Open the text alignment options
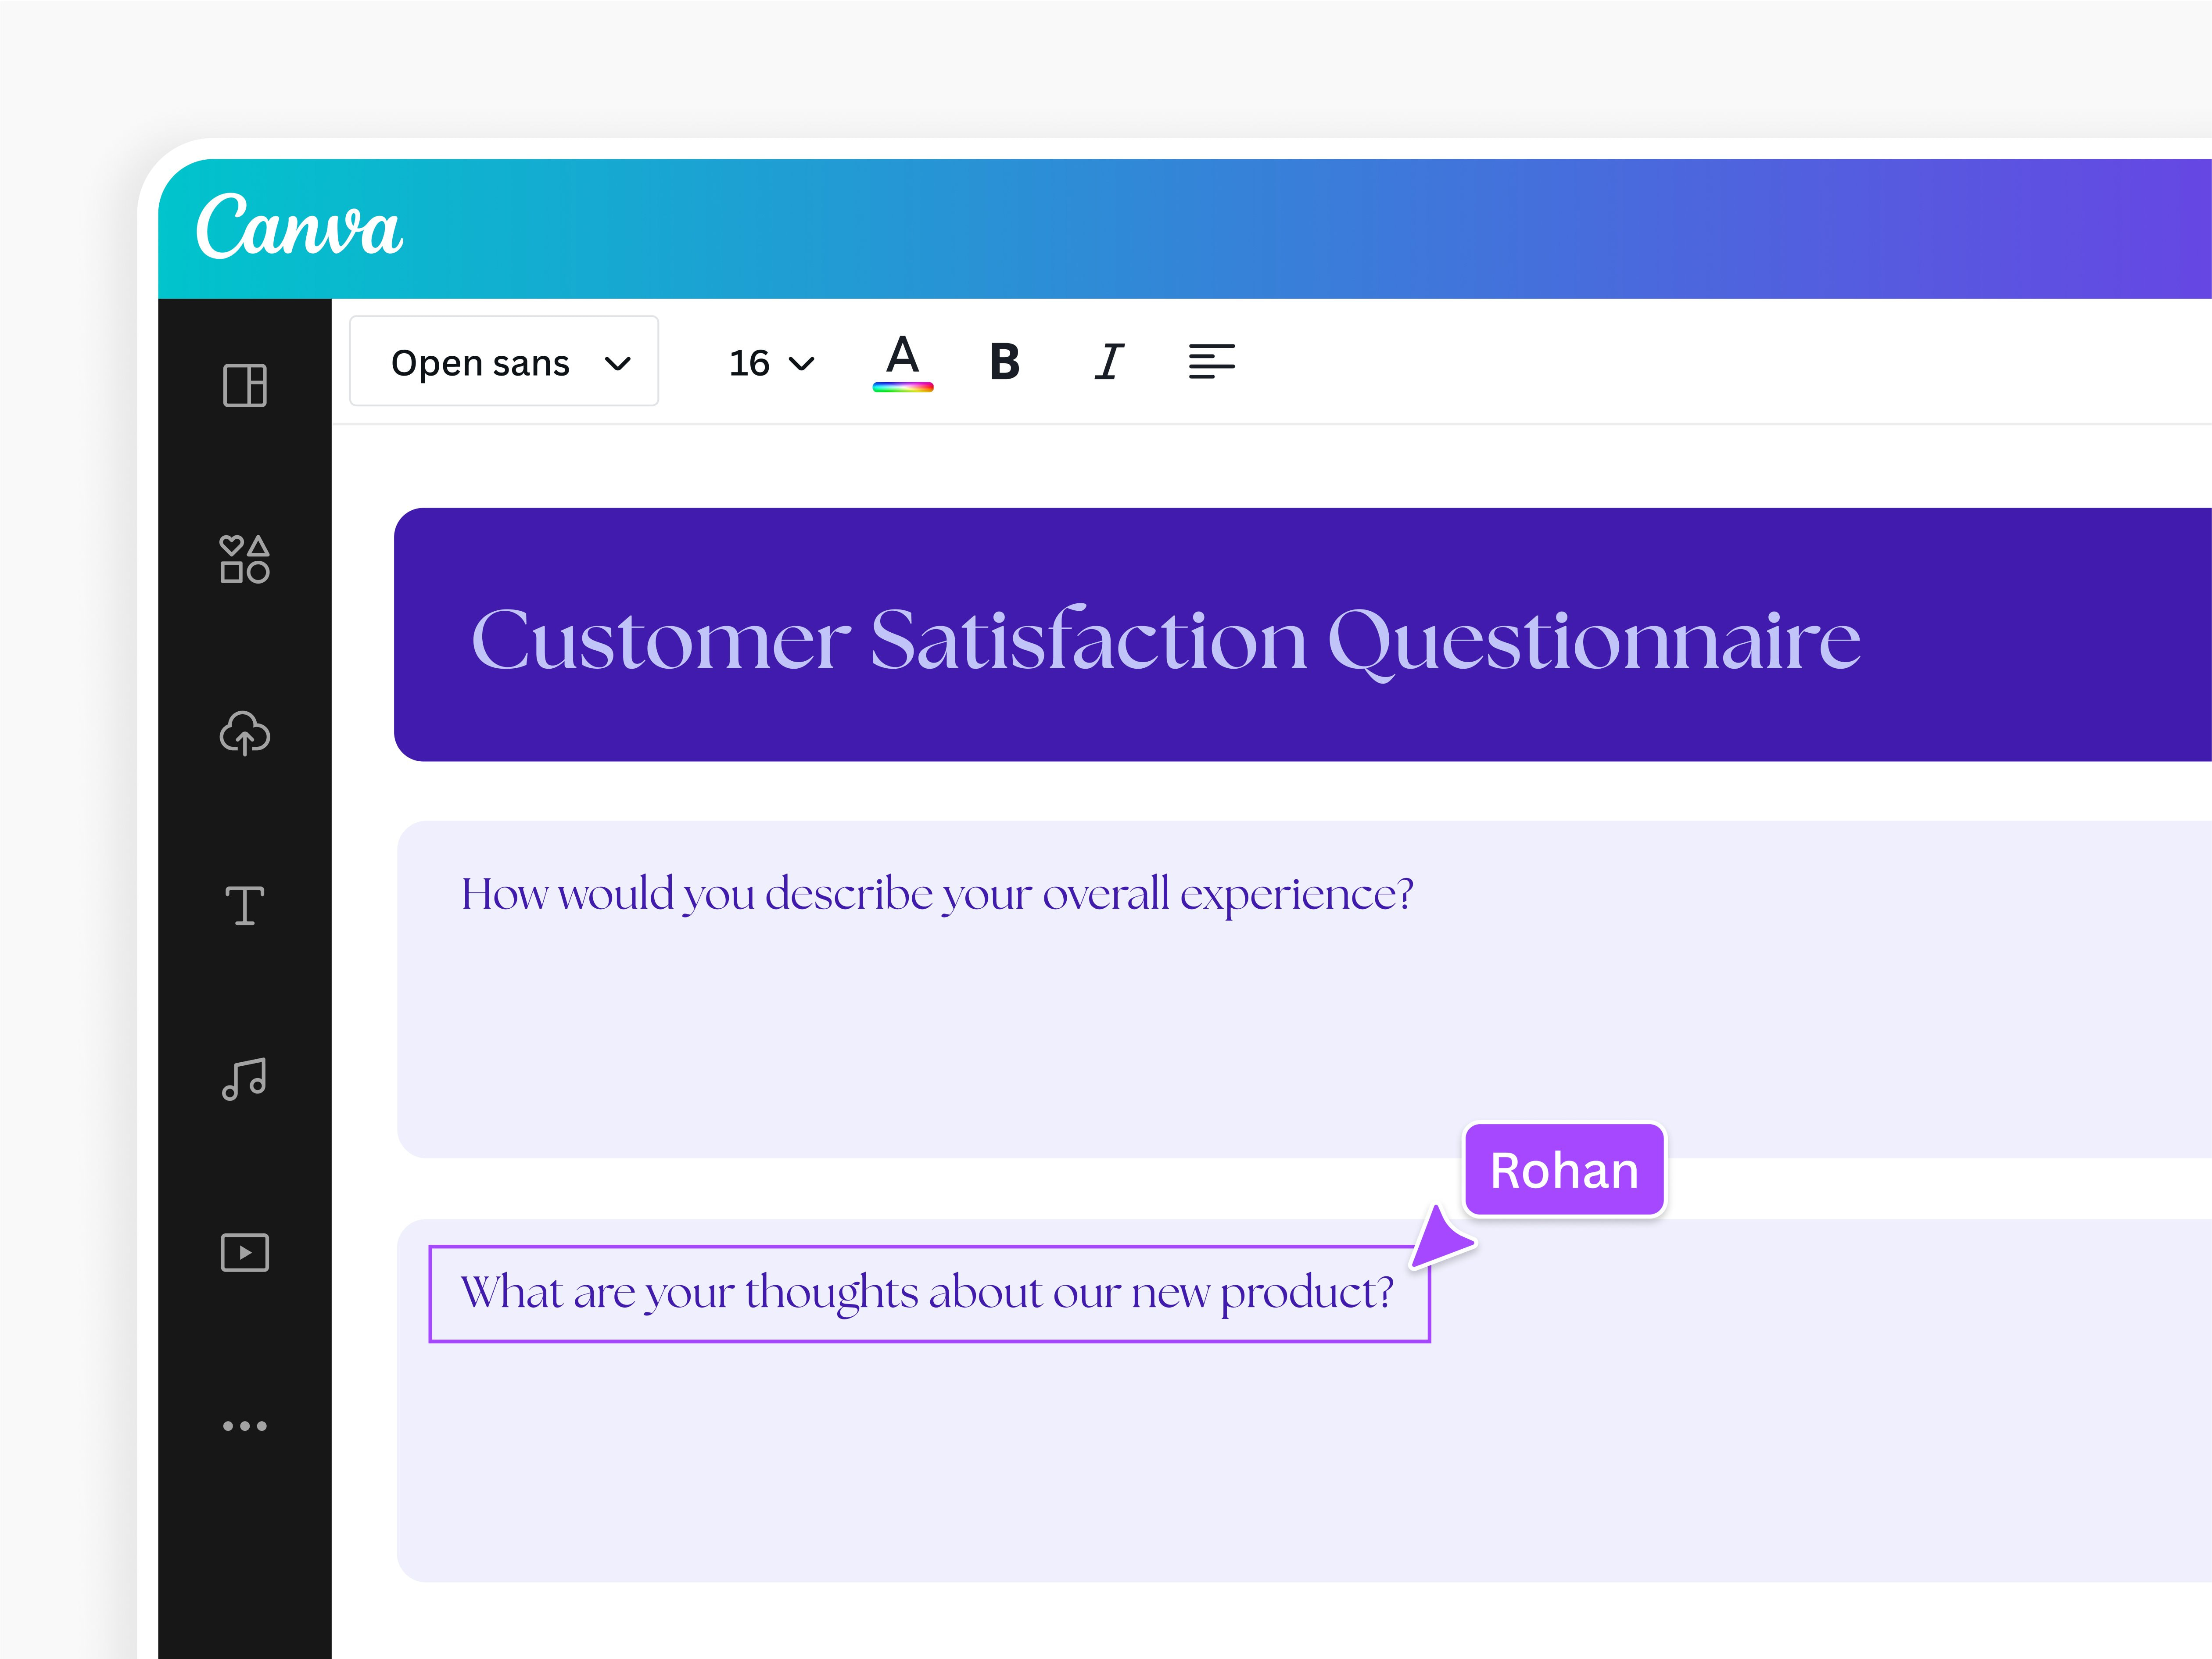This screenshot has height=1659, width=2212. [1211, 362]
